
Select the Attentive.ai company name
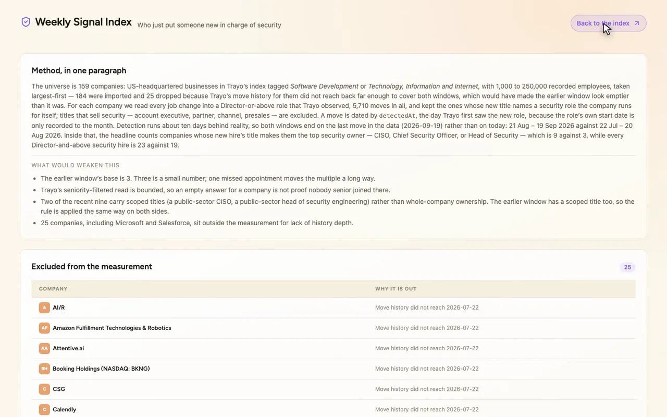pos(68,348)
